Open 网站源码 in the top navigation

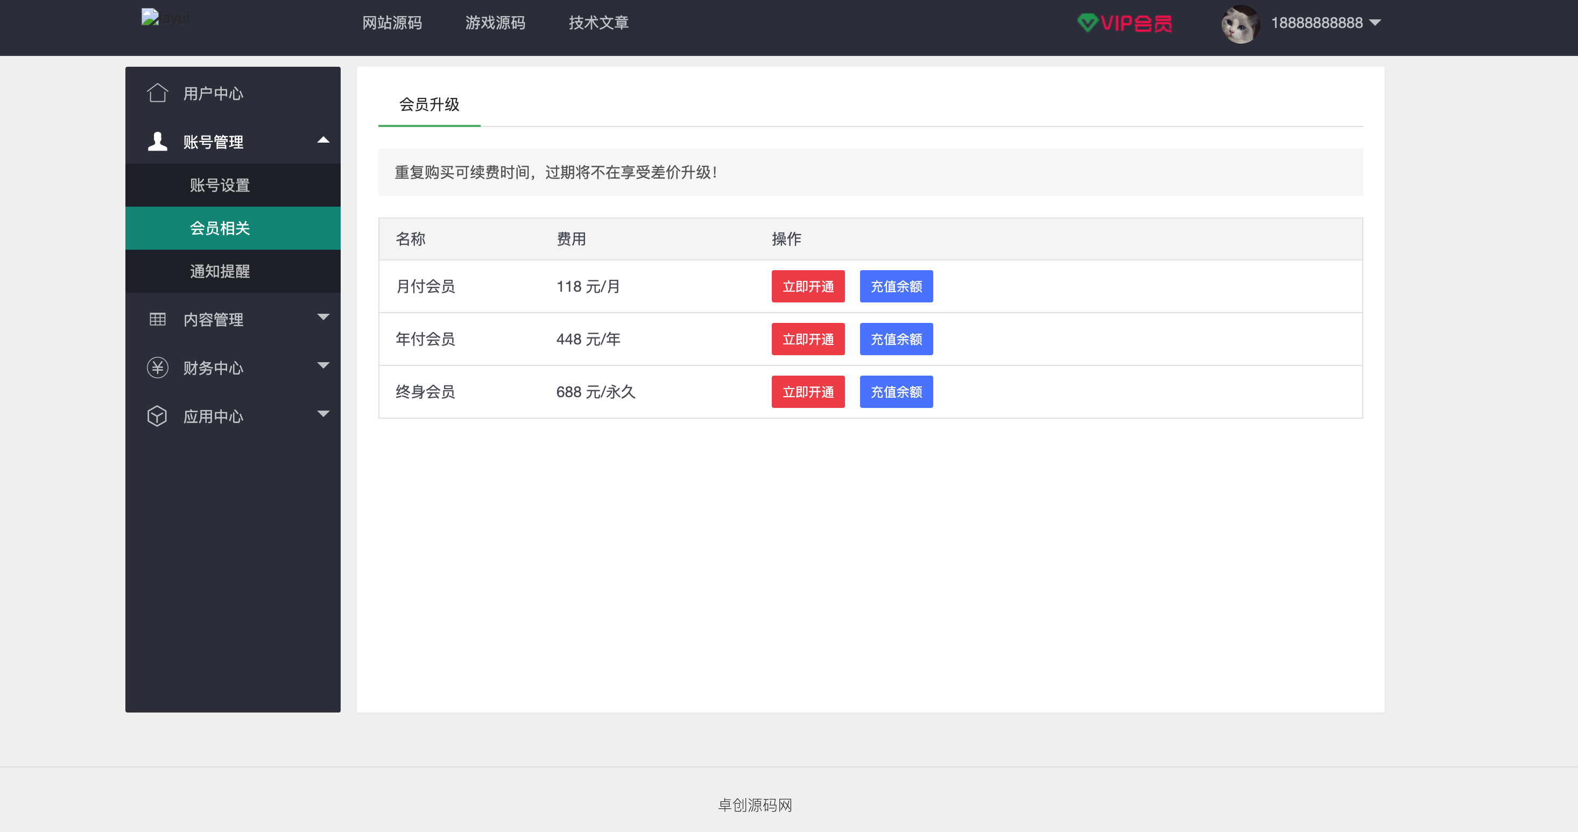[x=392, y=23]
